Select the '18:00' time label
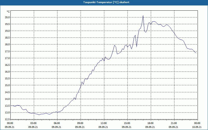Screen dimensions: 208x130 (x=151, y=123)
